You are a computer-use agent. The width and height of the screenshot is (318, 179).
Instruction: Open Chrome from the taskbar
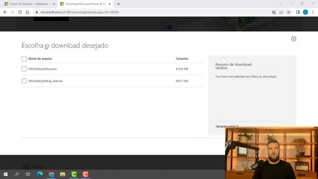(51, 174)
